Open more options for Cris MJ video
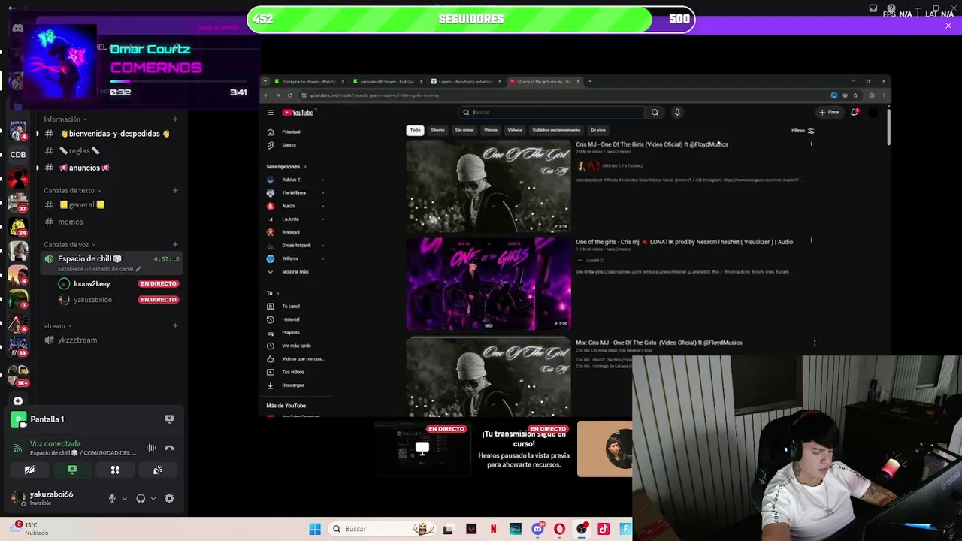962x541 pixels. tap(811, 143)
